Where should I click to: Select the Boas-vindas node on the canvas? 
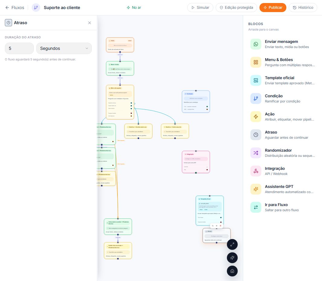click(x=120, y=68)
